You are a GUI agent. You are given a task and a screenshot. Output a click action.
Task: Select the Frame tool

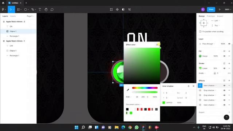point(19,9)
